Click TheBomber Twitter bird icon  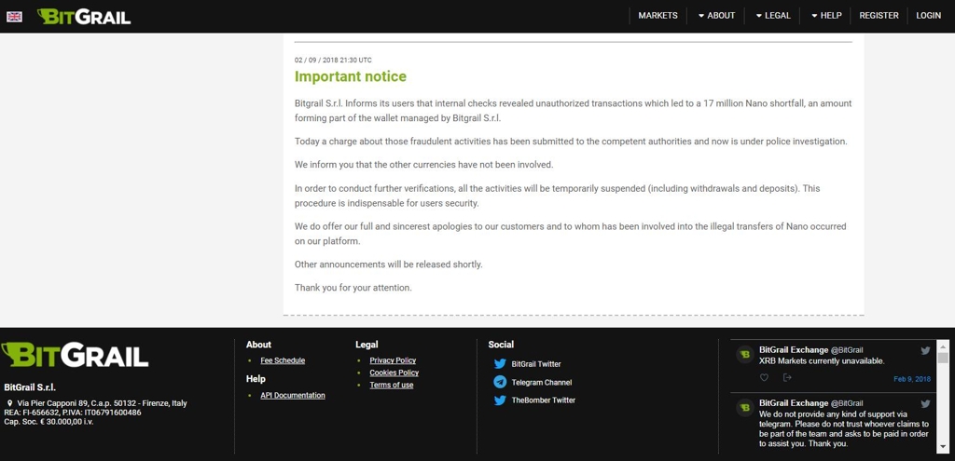[500, 400]
